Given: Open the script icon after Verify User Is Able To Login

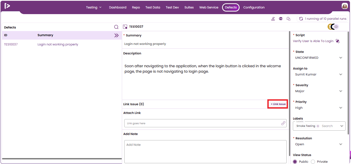Looking at the screenshot, I should coord(338,41).
